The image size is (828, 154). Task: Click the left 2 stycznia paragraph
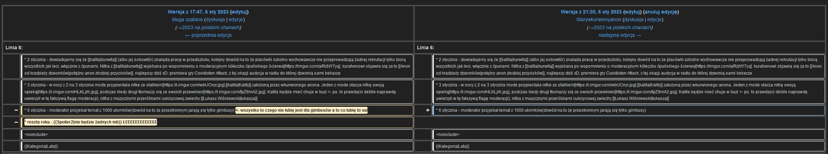point(217,66)
